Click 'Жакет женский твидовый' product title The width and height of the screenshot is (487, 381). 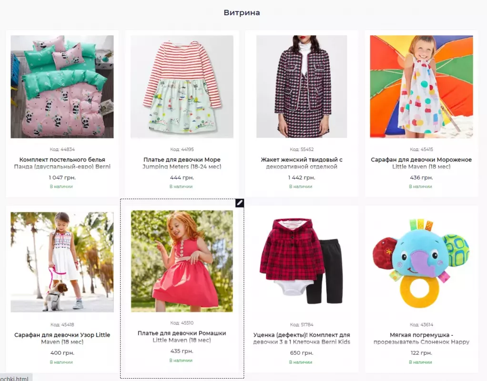(x=302, y=163)
